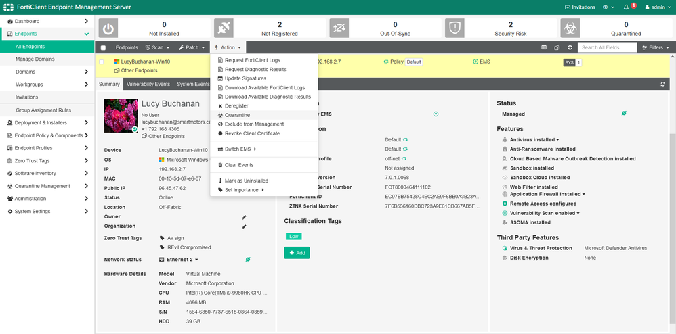
Task: Switch to the Vulnerability Events tab
Action: 148,85
